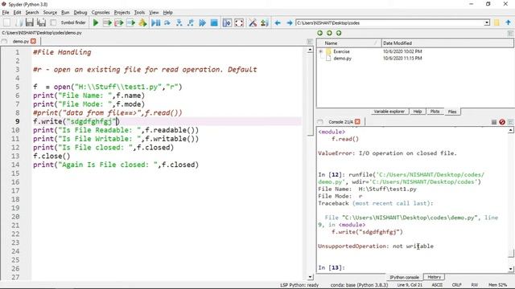The image size is (515, 289).
Task: Save all files with the toolbar icon
Action: tap(41, 22)
